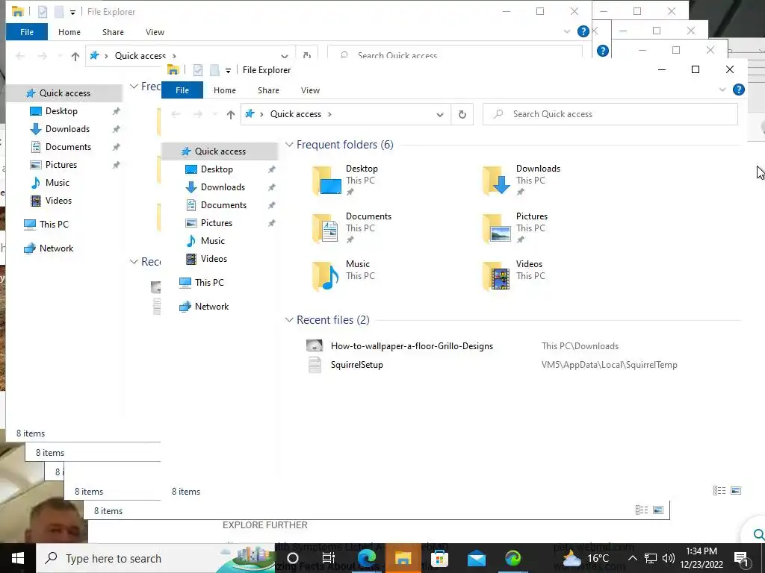Viewport: 765px width, 573px height.
Task: Select Documents in front window navigation pane
Action: (223, 205)
